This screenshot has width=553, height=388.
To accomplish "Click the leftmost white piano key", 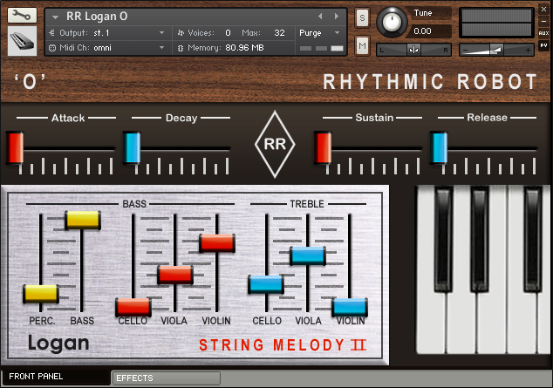I will click(431, 323).
